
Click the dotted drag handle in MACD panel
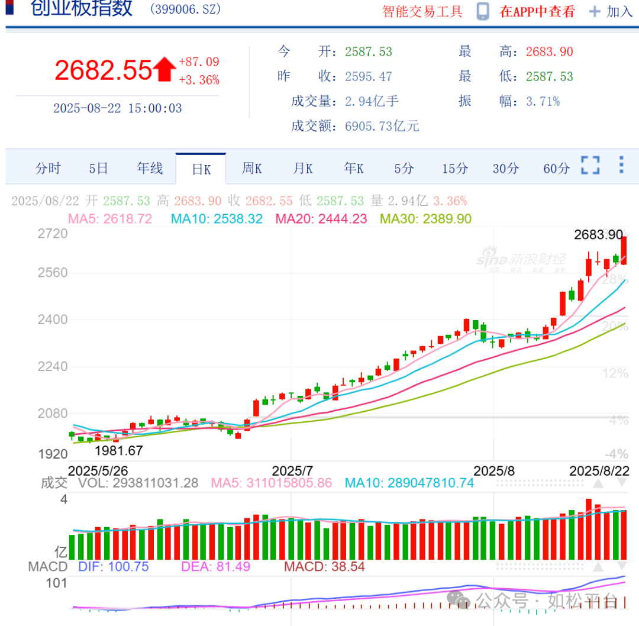pyautogui.click(x=540, y=567)
